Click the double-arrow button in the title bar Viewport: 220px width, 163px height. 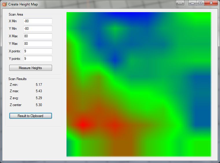(180, 3)
